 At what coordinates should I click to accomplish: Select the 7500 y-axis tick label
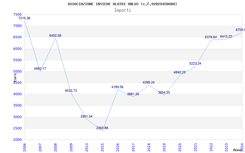tap(17, 14)
